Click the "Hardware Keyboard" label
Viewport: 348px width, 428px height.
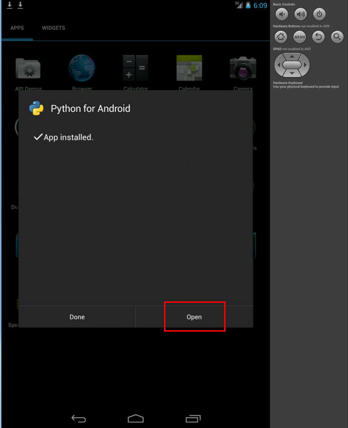click(287, 83)
